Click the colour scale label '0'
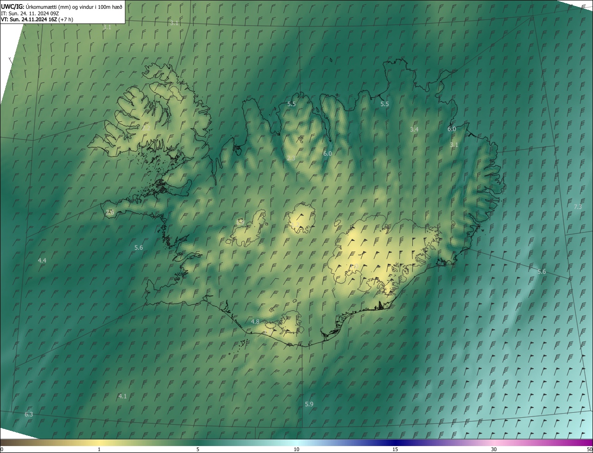Viewport: 593px width, 453px height. tap(2, 449)
